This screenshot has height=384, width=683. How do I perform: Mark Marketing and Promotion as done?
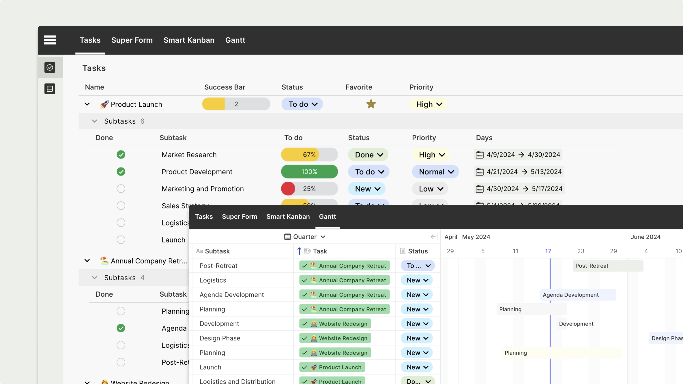tap(121, 189)
